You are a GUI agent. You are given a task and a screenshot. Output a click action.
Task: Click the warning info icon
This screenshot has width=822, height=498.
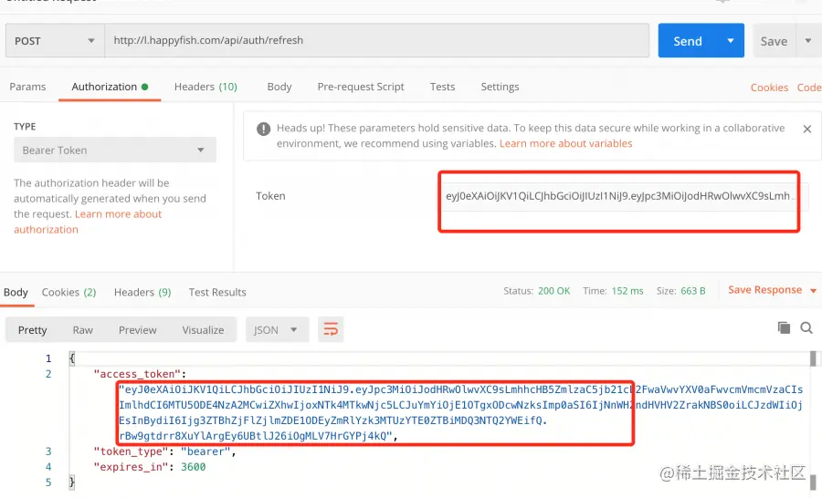click(x=263, y=129)
